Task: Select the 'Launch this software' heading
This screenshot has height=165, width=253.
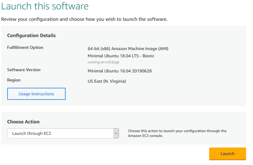Action: coord(45,6)
